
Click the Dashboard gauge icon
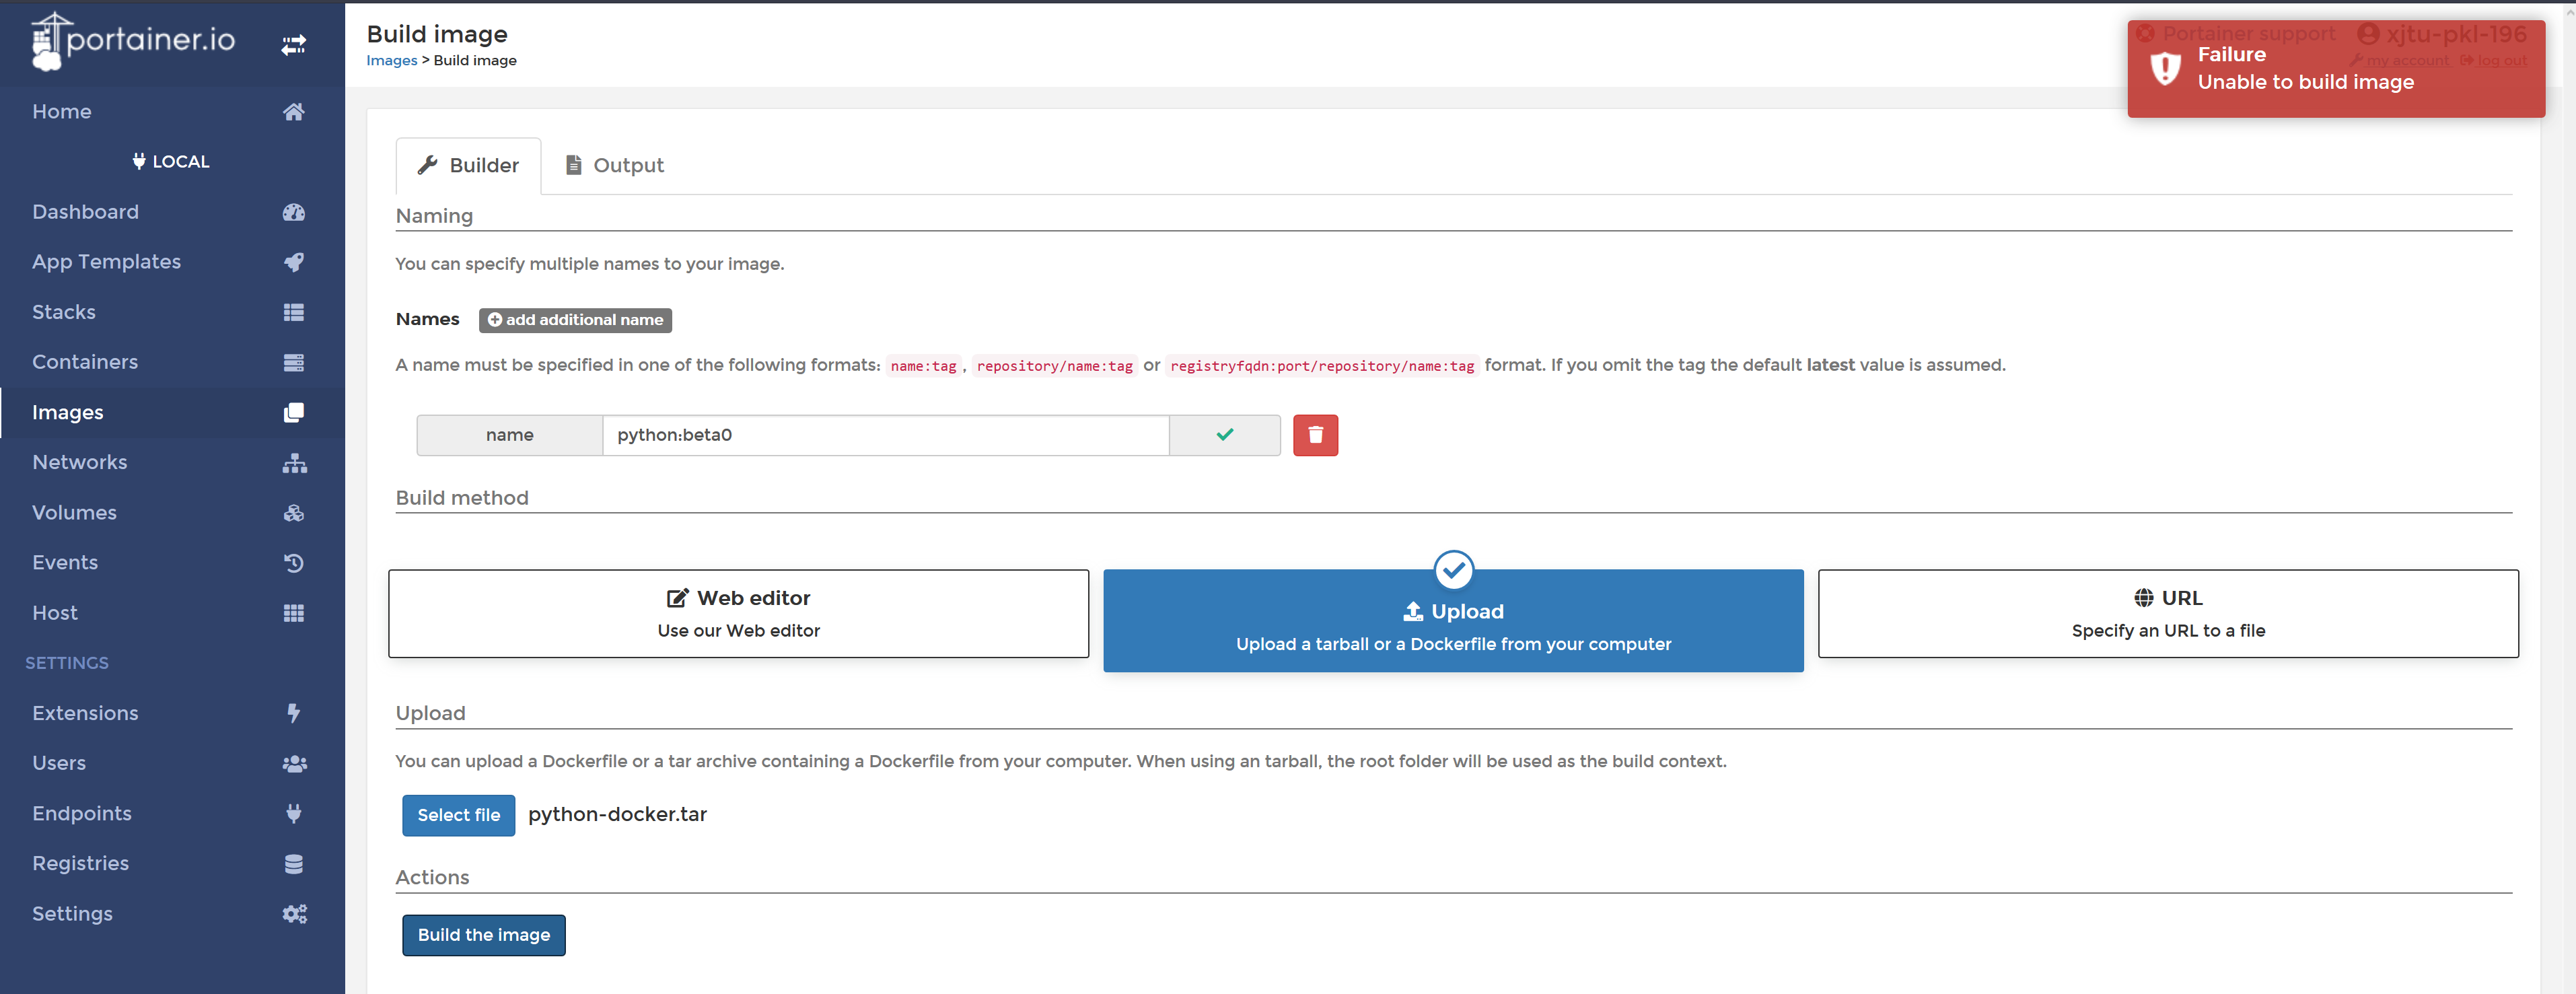coord(293,212)
